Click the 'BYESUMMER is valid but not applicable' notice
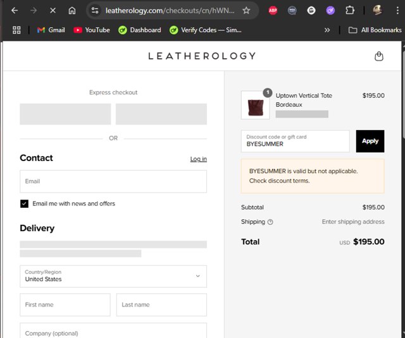The width and height of the screenshot is (405, 338). (x=313, y=176)
